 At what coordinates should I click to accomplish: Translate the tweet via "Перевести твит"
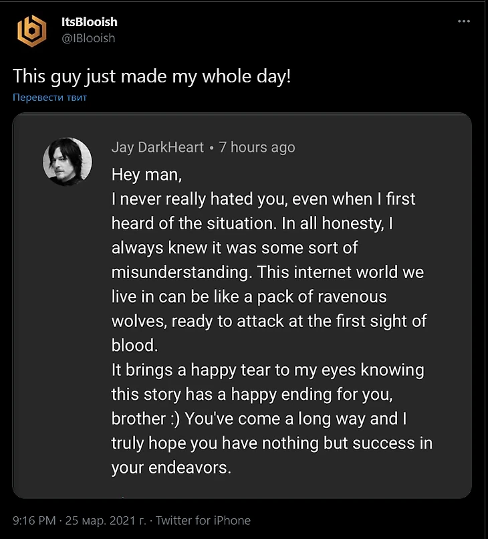[x=49, y=98]
